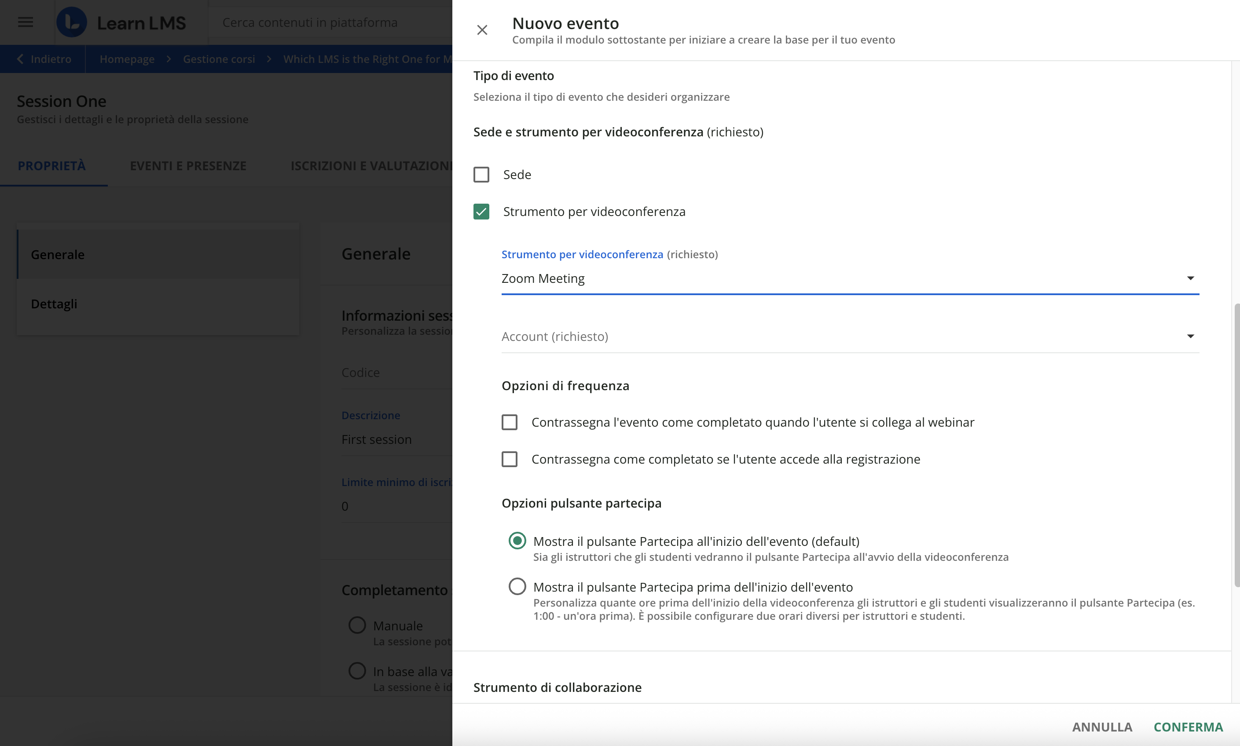The height and width of the screenshot is (746, 1240).
Task: Open the hamburger main menu
Action: pyautogui.click(x=25, y=22)
